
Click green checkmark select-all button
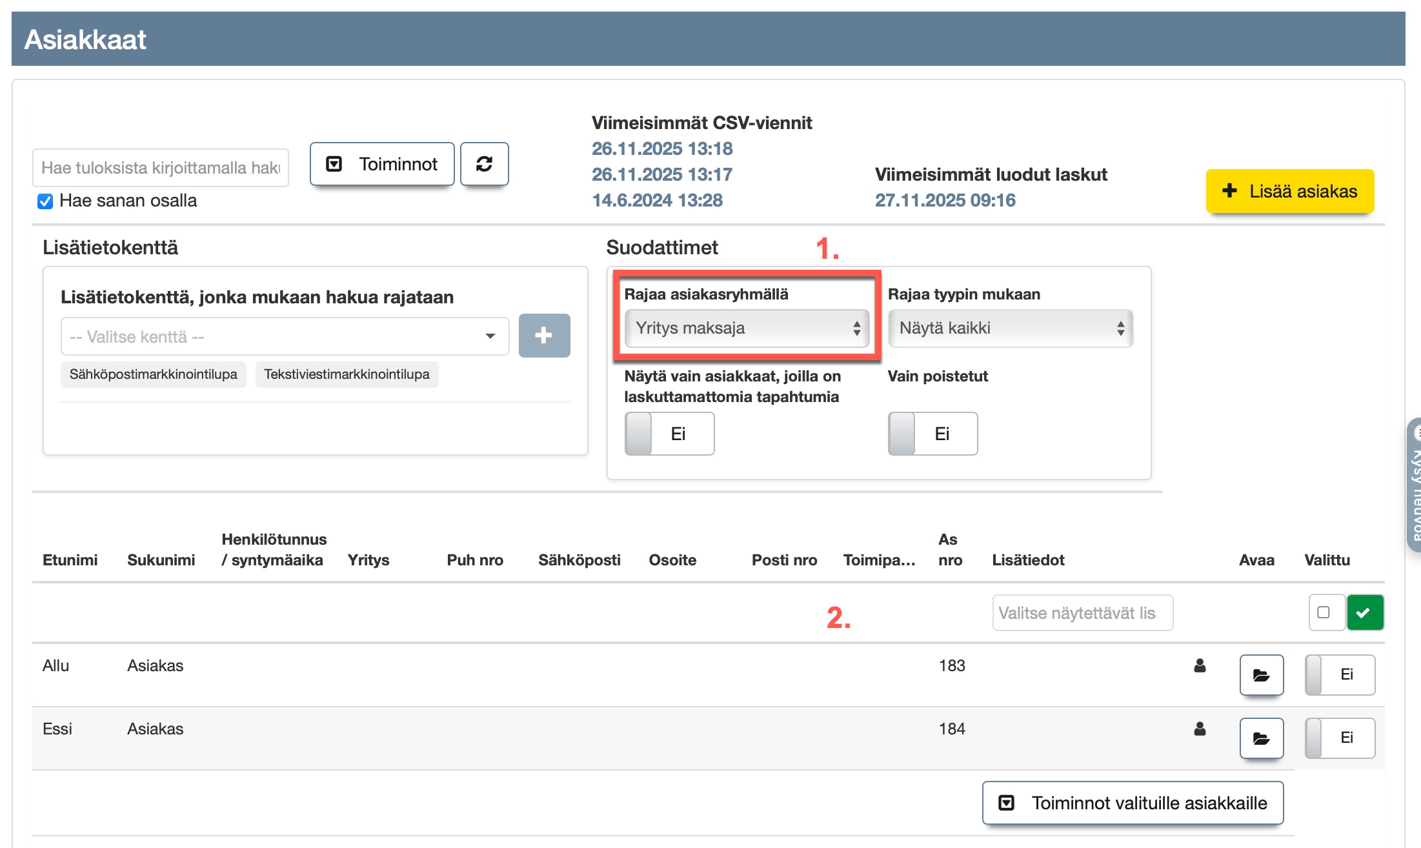click(1365, 612)
